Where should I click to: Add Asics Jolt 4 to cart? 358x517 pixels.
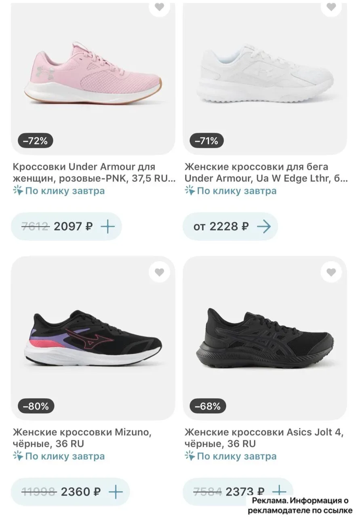[x=279, y=490]
